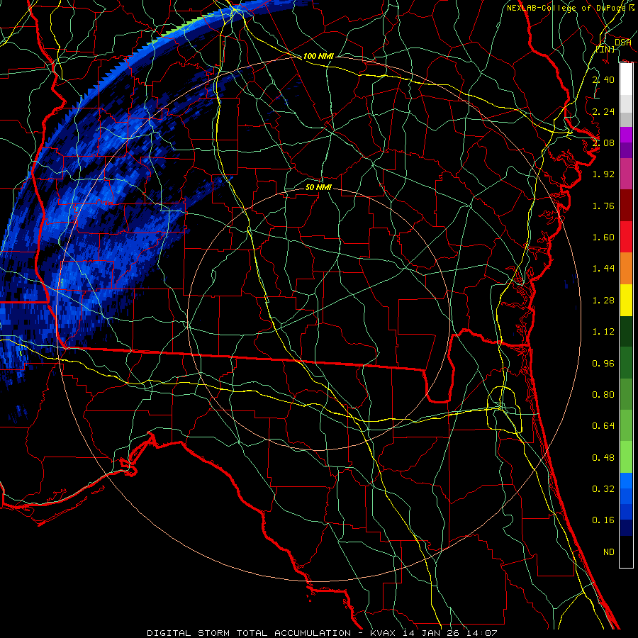Click the "DSA" product code label

623,42
